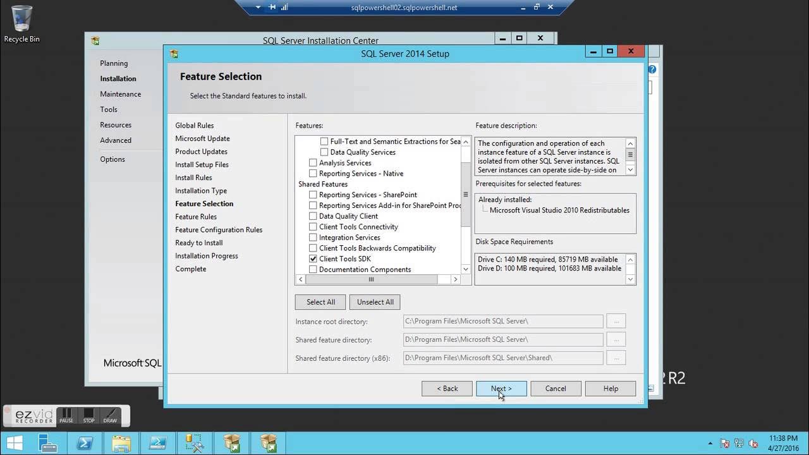This screenshot has height=455, width=809.
Task: Go to the previous step with Back
Action: pyautogui.click(x=447, y=389)
